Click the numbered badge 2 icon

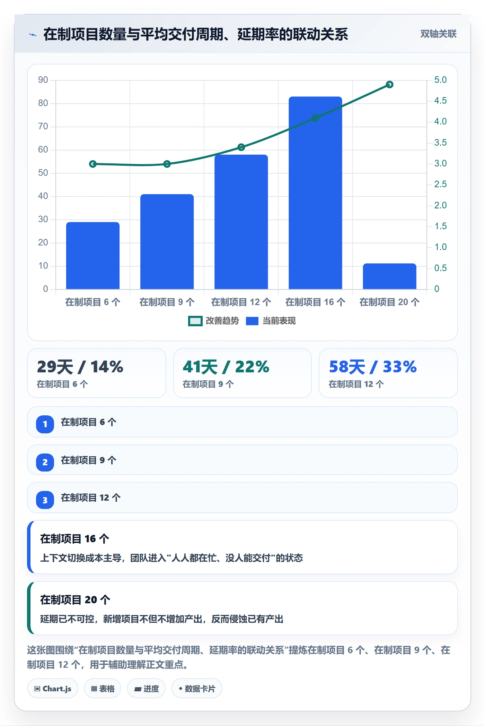(x=45, y=462)
